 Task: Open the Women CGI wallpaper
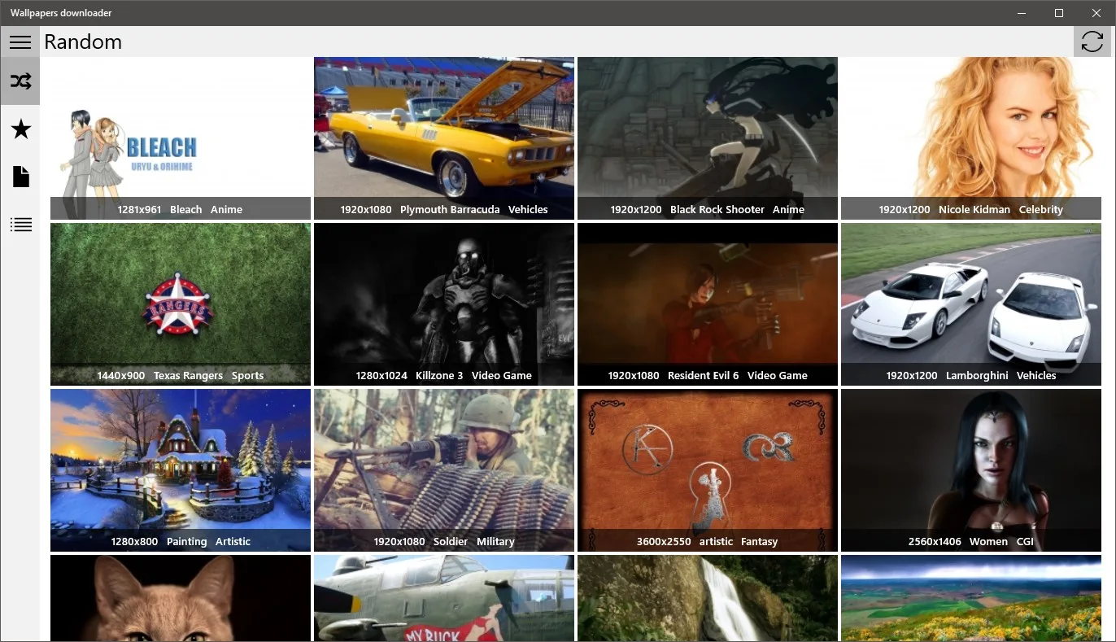click(x=971, y=470)
